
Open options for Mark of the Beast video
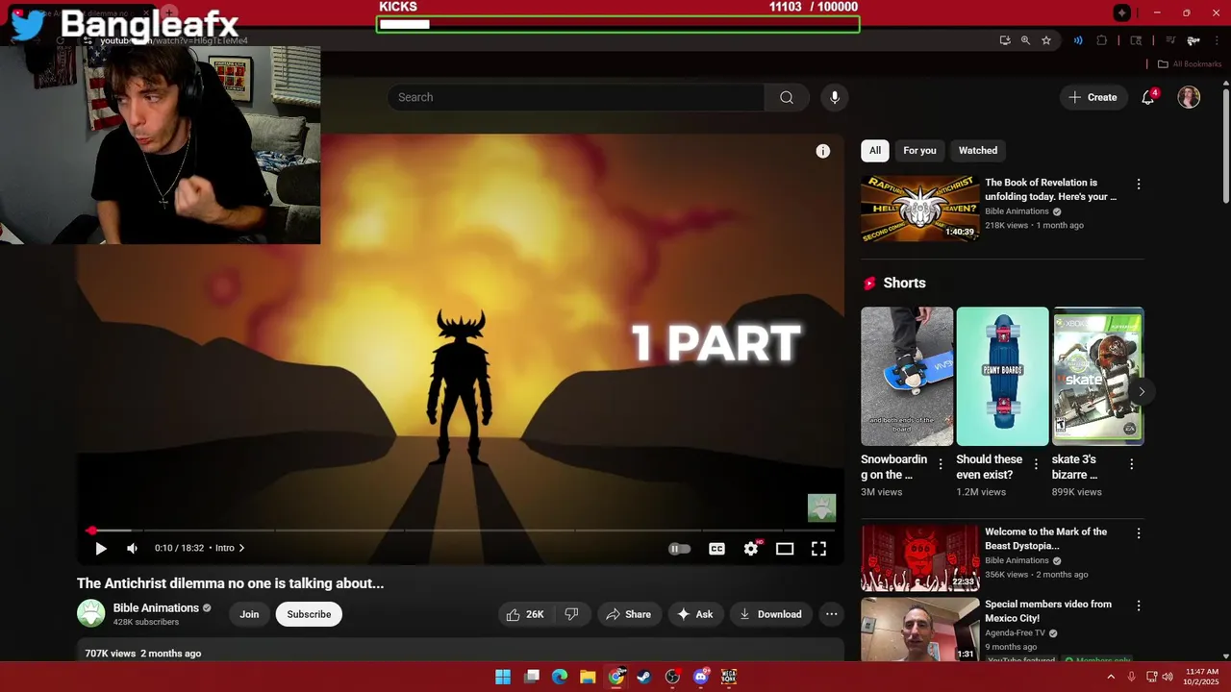[1139, 532]
